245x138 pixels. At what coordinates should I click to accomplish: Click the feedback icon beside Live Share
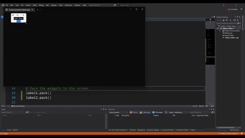click(242, 9)
